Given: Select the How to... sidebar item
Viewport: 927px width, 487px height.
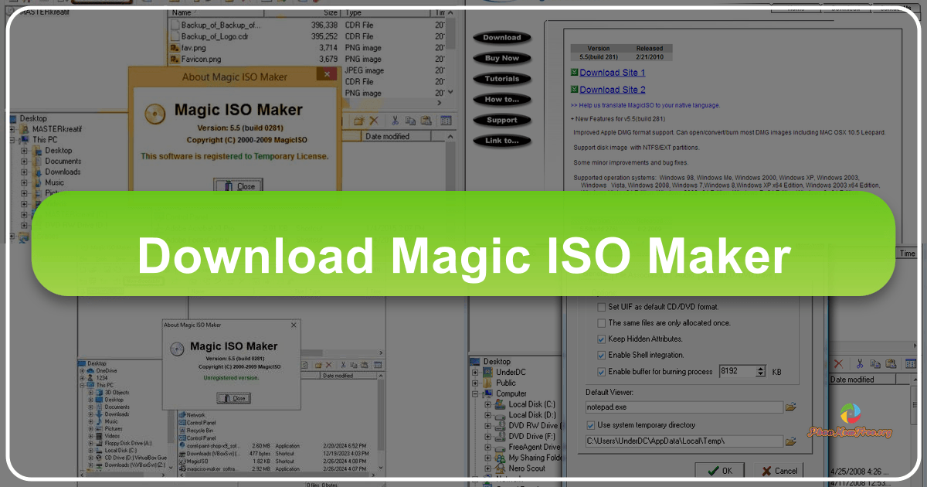Looking at the screenshot, I should click(502, 99).
